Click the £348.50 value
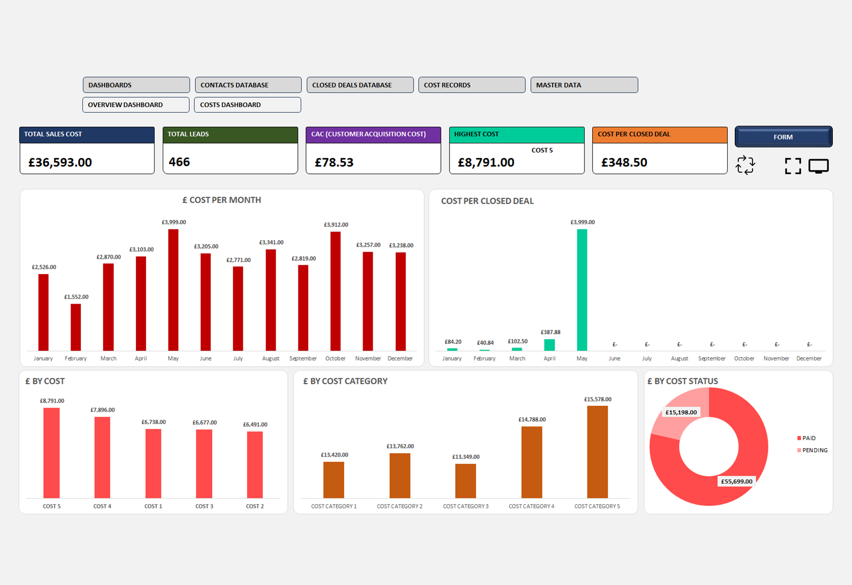Viewport: 852px width, 585px height. 624,162
